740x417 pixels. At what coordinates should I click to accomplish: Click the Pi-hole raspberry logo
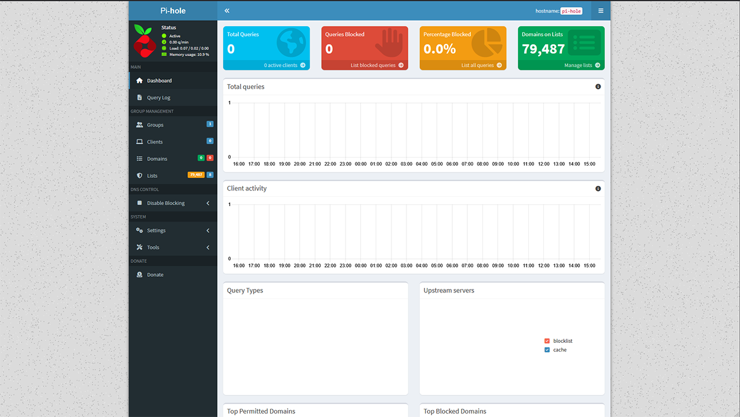[143, 40]
